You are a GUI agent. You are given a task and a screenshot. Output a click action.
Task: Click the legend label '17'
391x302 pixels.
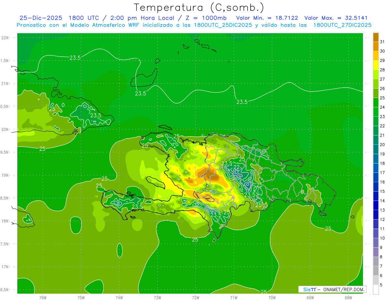coord(383,173)
